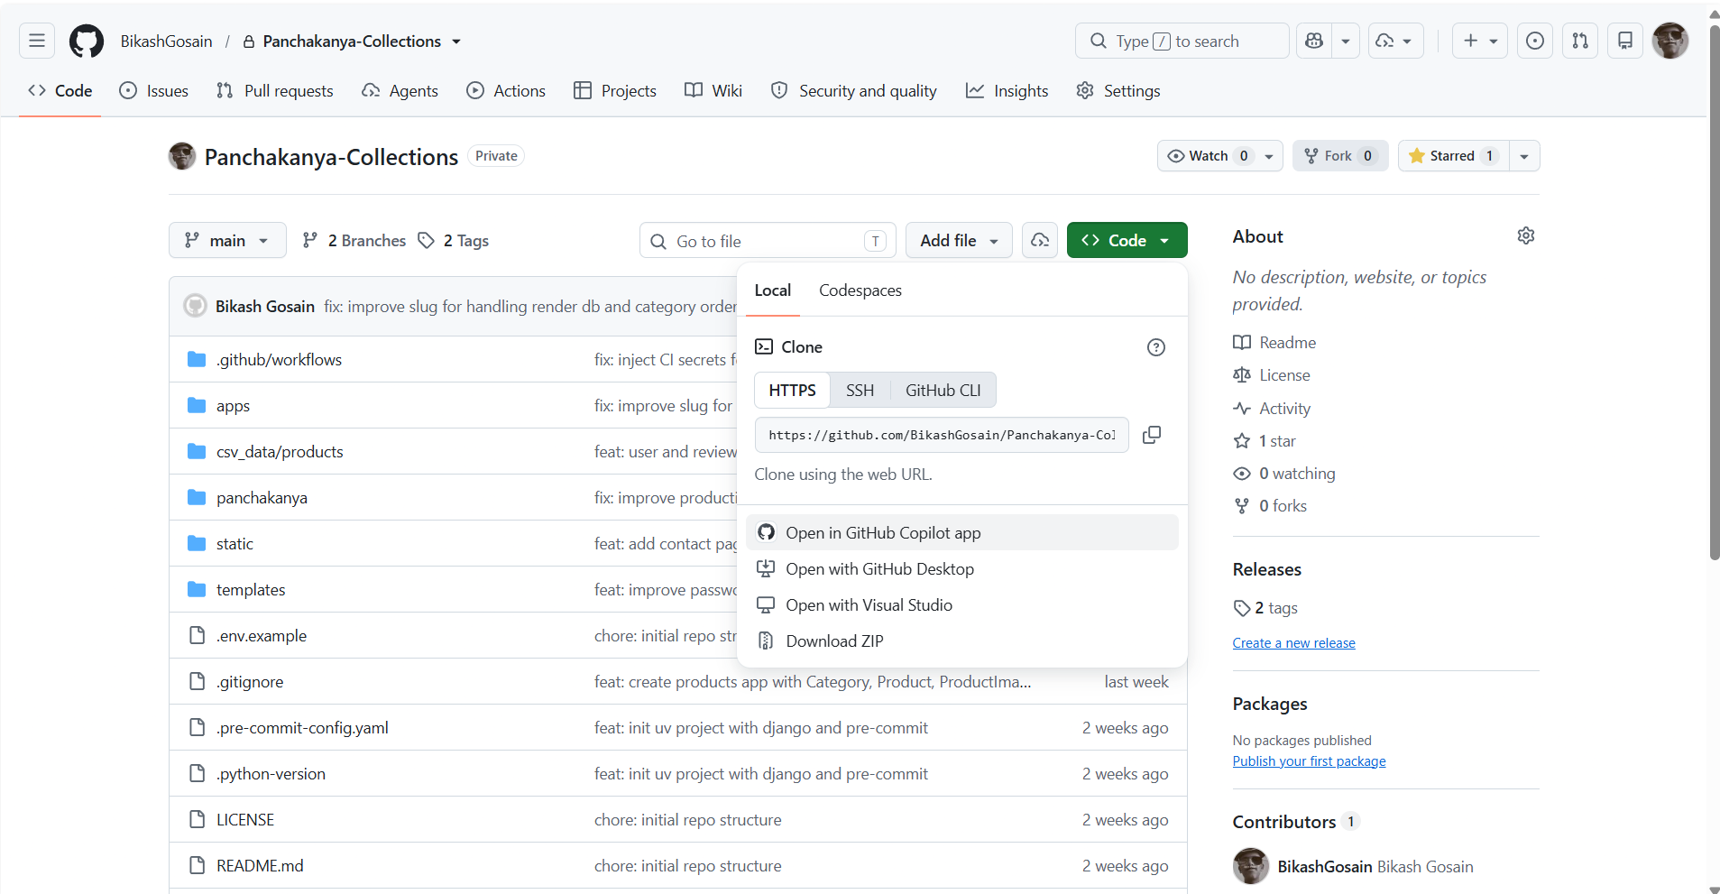This screenshot has height=894, width=1720.
Task: Switch to Codespaces tab in Code popup
Action: point(860,290)
